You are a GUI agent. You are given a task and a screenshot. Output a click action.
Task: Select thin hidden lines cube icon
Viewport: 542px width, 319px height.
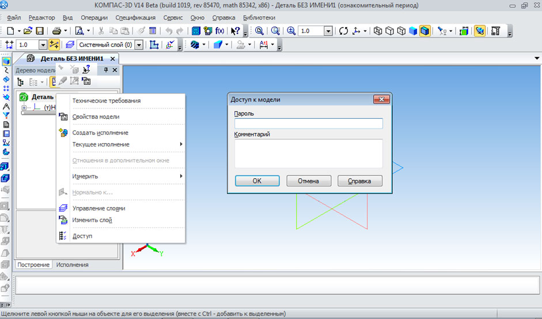tap(401, 31)
